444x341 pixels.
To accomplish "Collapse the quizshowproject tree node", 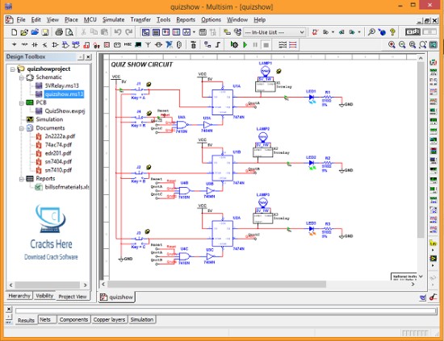I will [x=12, y=69].
